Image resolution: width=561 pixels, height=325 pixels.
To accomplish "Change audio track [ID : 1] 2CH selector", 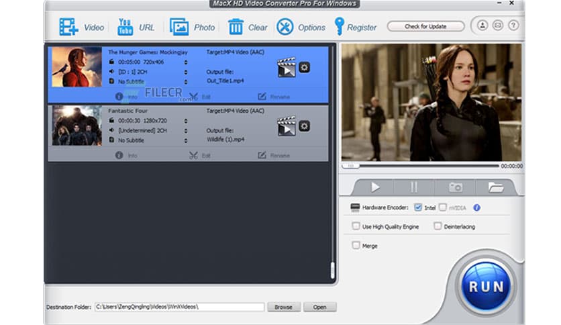I will (x=186, y=72).
